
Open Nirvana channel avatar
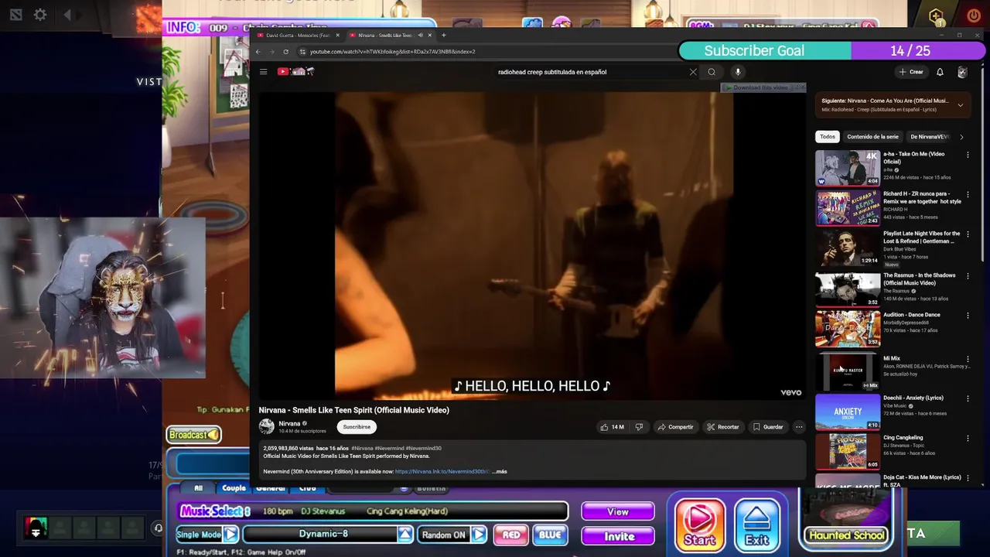pyautogui.click(x=267, y=426)
